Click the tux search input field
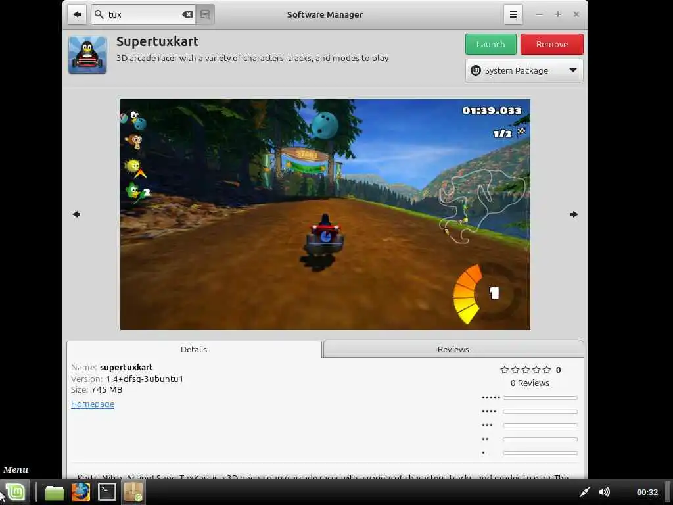The image size is (673, 505). click(143, 14)
